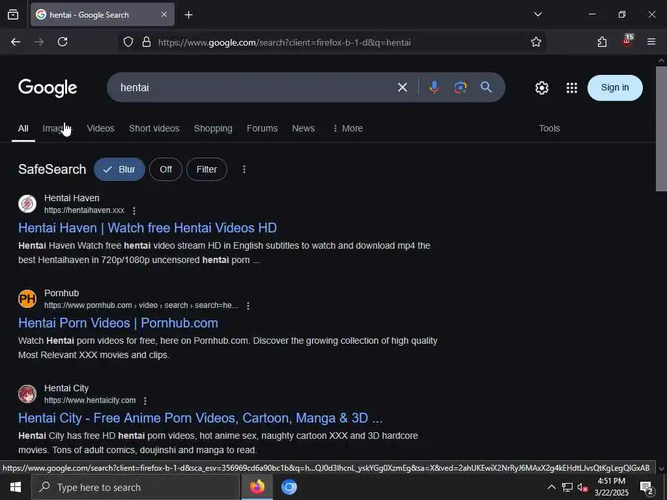667x500 pixels.
Task: Open options dots beside the Pornhub URL
Action: click(248, 306)
